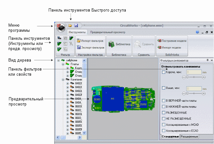
Task: Select the black chip component filter icon
Action: [59, 38]
